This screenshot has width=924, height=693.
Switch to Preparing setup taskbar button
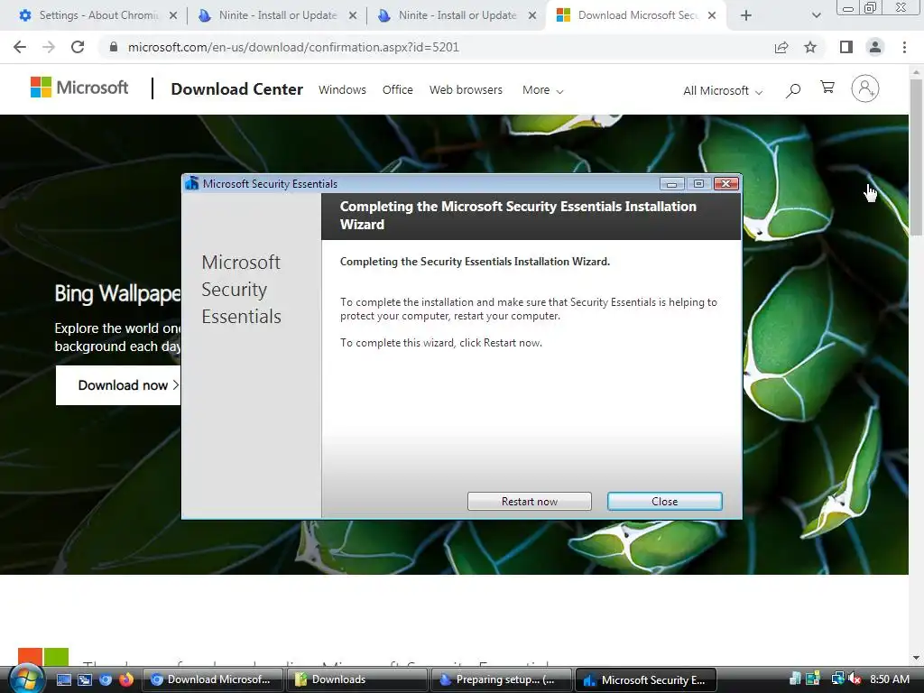coord(502,679)
